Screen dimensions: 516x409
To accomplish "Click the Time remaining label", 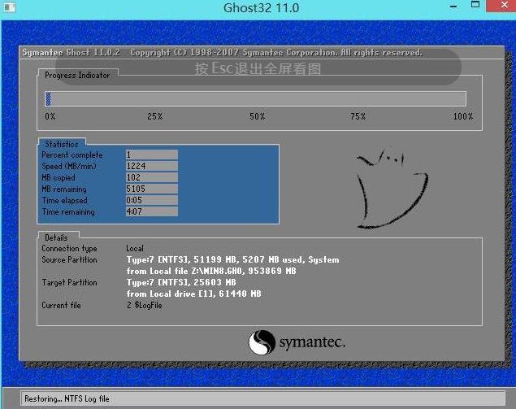I will click(x=68, y=211).
